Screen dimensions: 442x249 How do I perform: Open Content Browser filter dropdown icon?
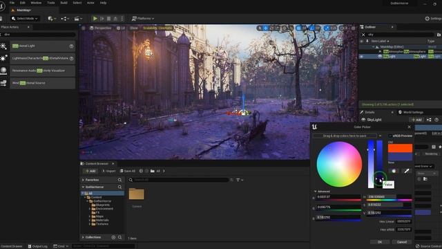[x=240, y=180]
